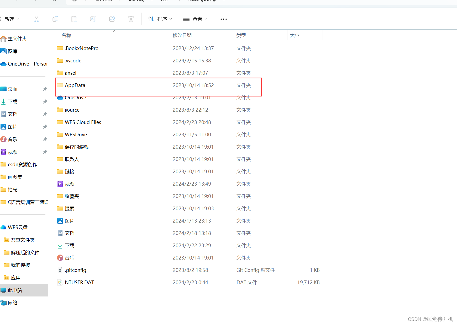This screenshot has height=324, width=457.
Task: Select the 下载 folder icon in file list
Action: [60, 245]
